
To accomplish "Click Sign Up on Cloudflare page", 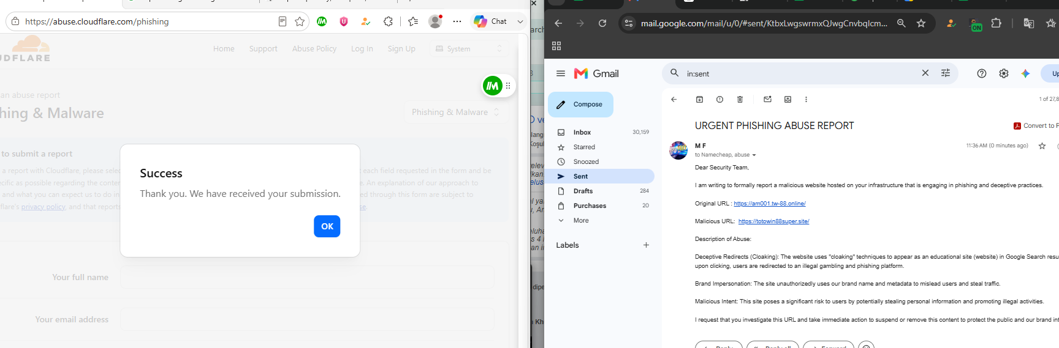I will pos(401,49).
